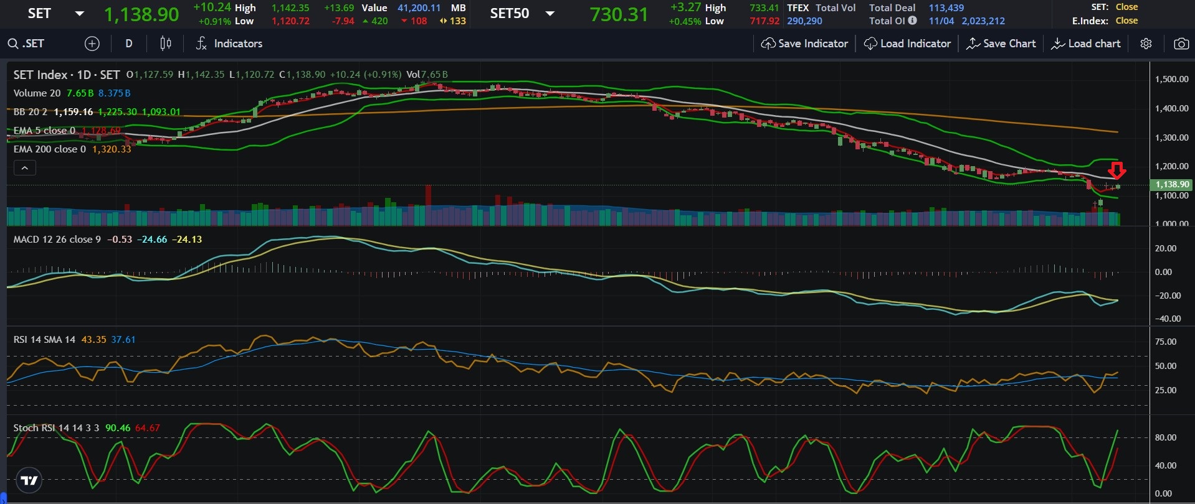Click the TradingView logo icon
Screen dimensions: 1195x504
coord(29,480)
